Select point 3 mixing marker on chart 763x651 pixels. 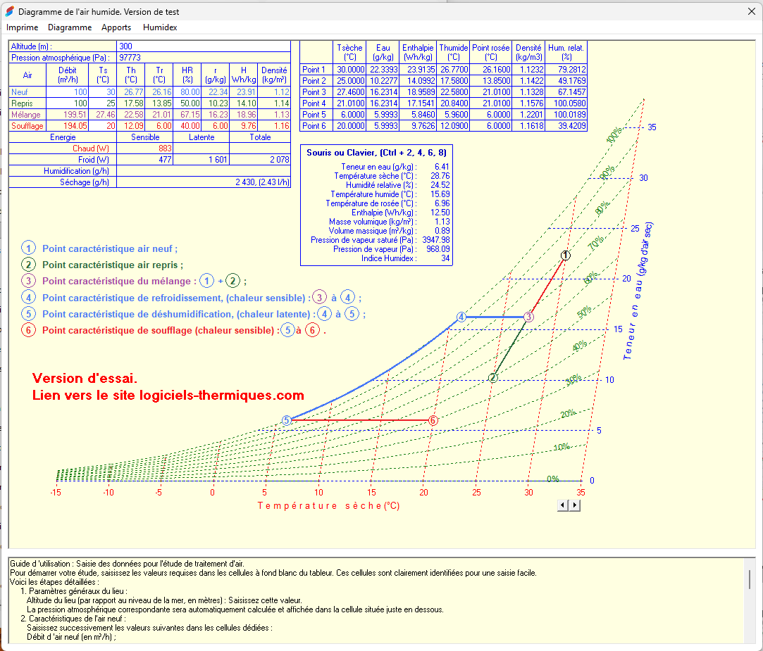pyautogui.click(x=528, y=317)
